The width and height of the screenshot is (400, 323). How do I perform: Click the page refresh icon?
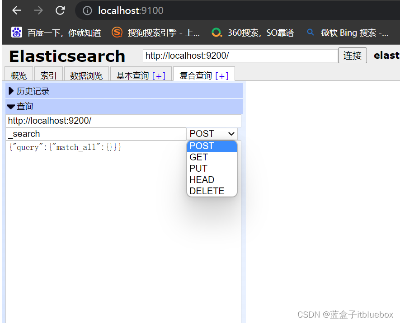60,10
